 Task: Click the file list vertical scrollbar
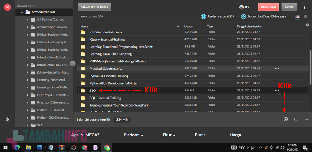coord(311,67)
